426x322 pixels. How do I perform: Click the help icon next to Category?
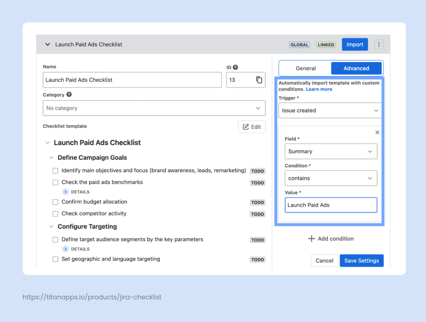[69, 95]
